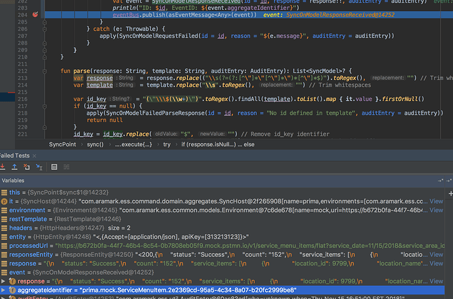Click 'SyncOnModelRequestFailed' on line 207

click(158, 36)
